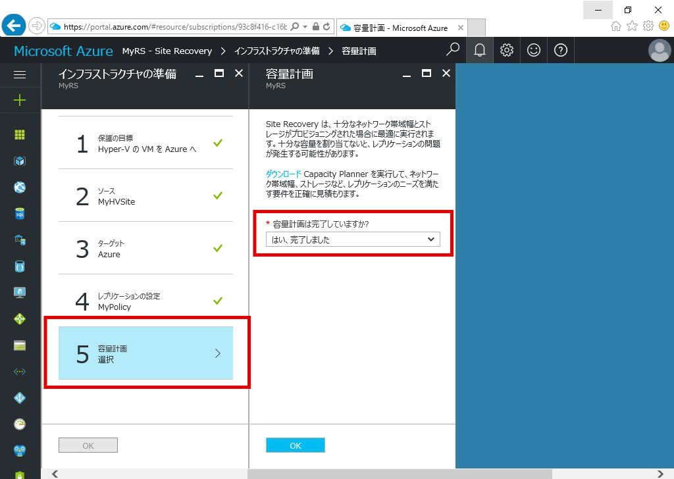Open Storage accounts icon in sidebar
The image size is (674, 479).
point(20,345)
